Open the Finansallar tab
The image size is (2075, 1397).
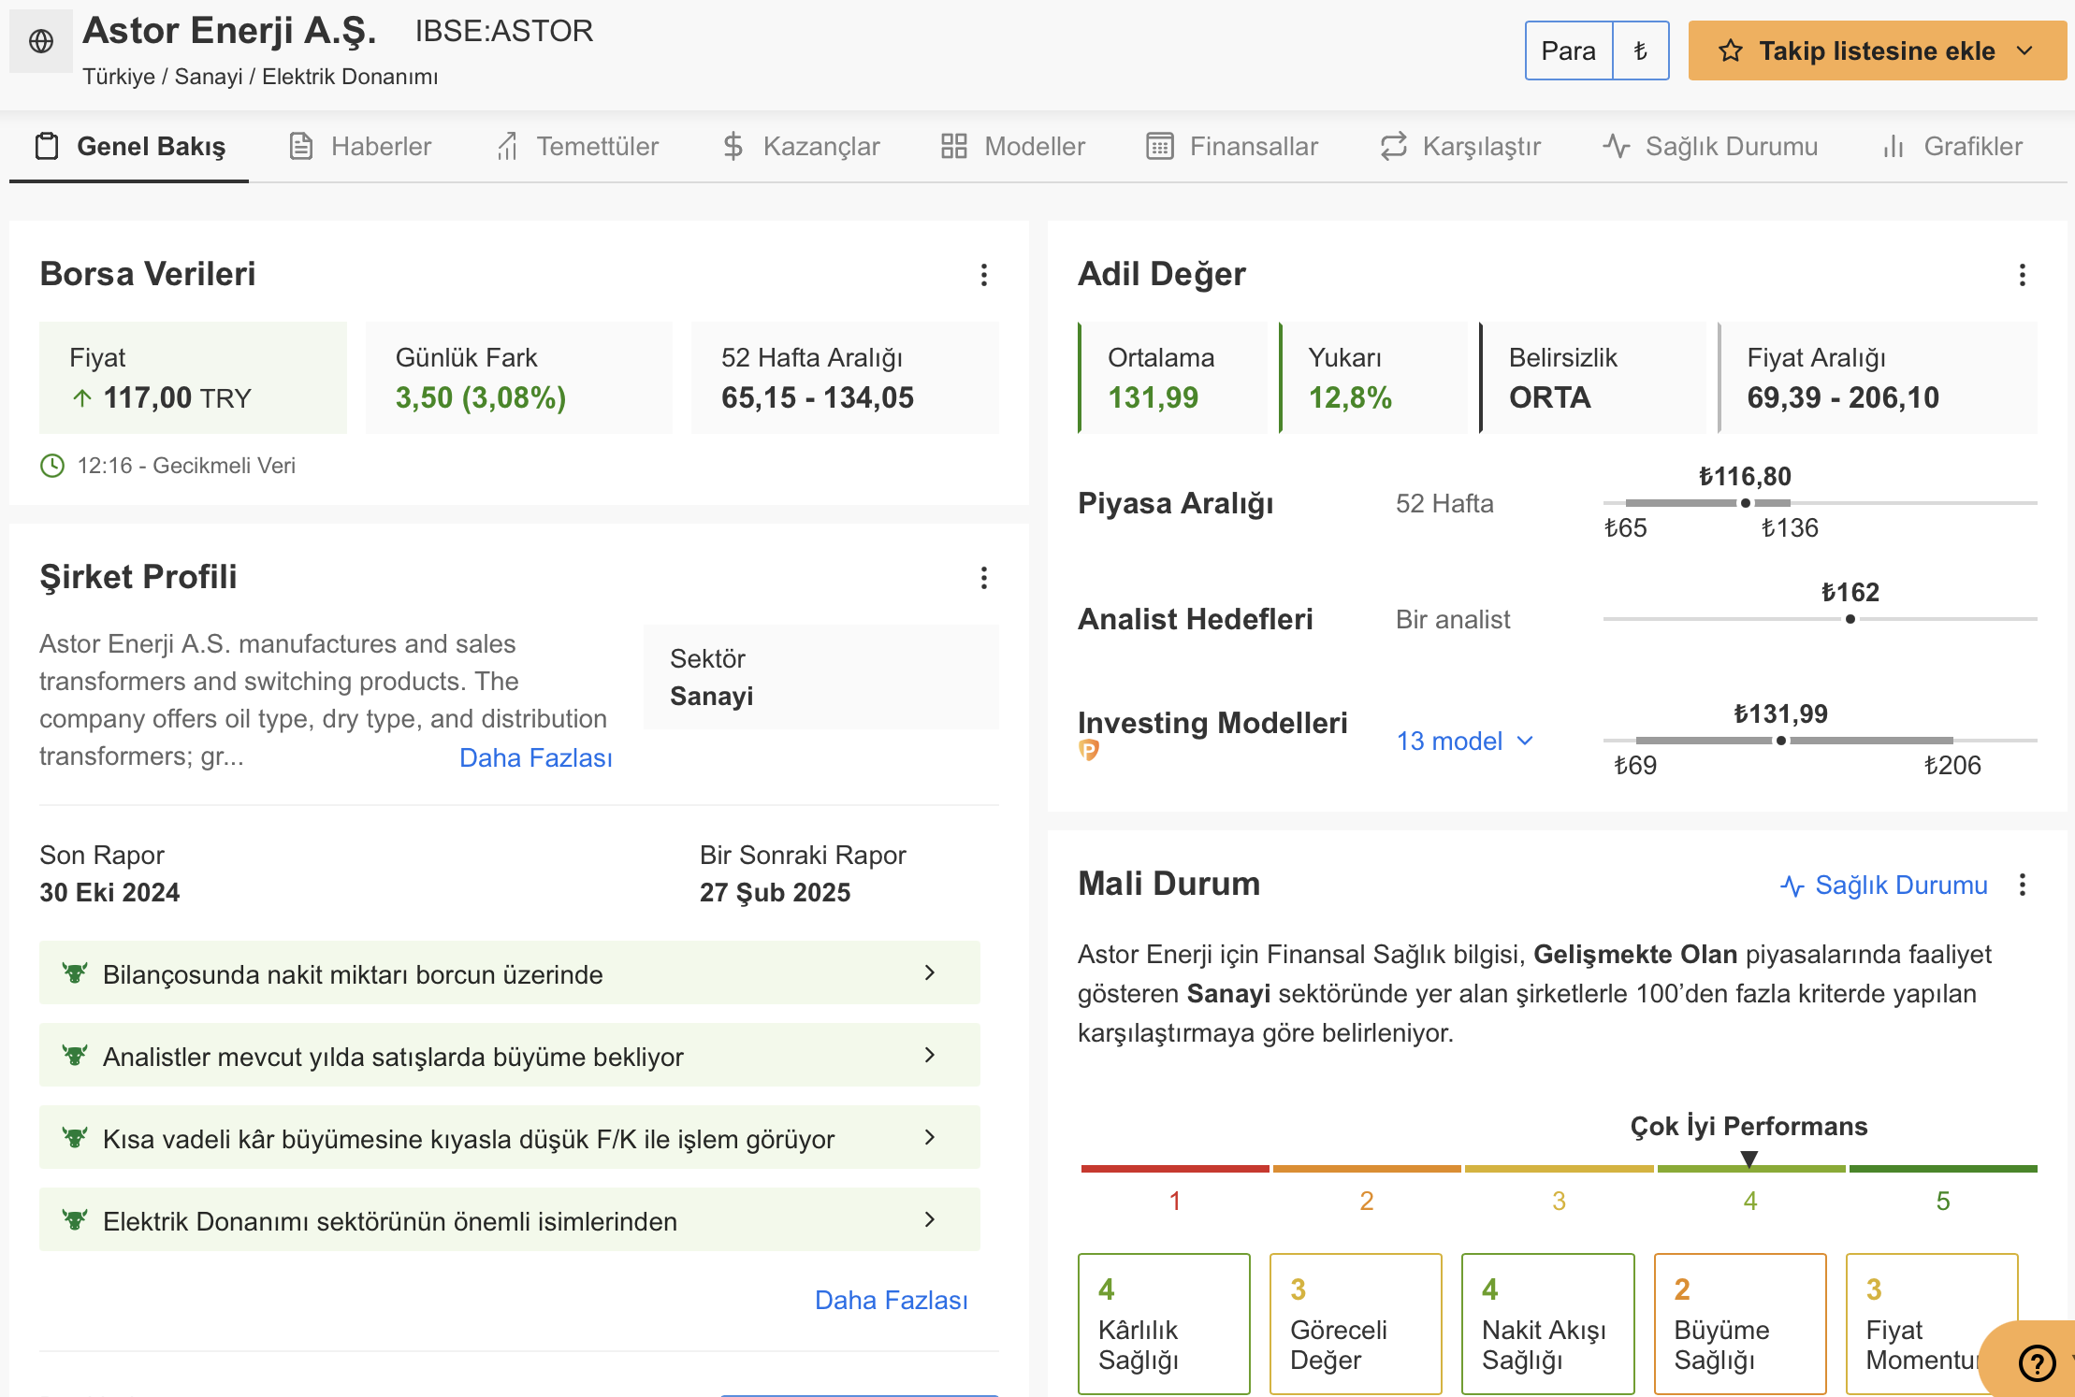coord(1232,146)
